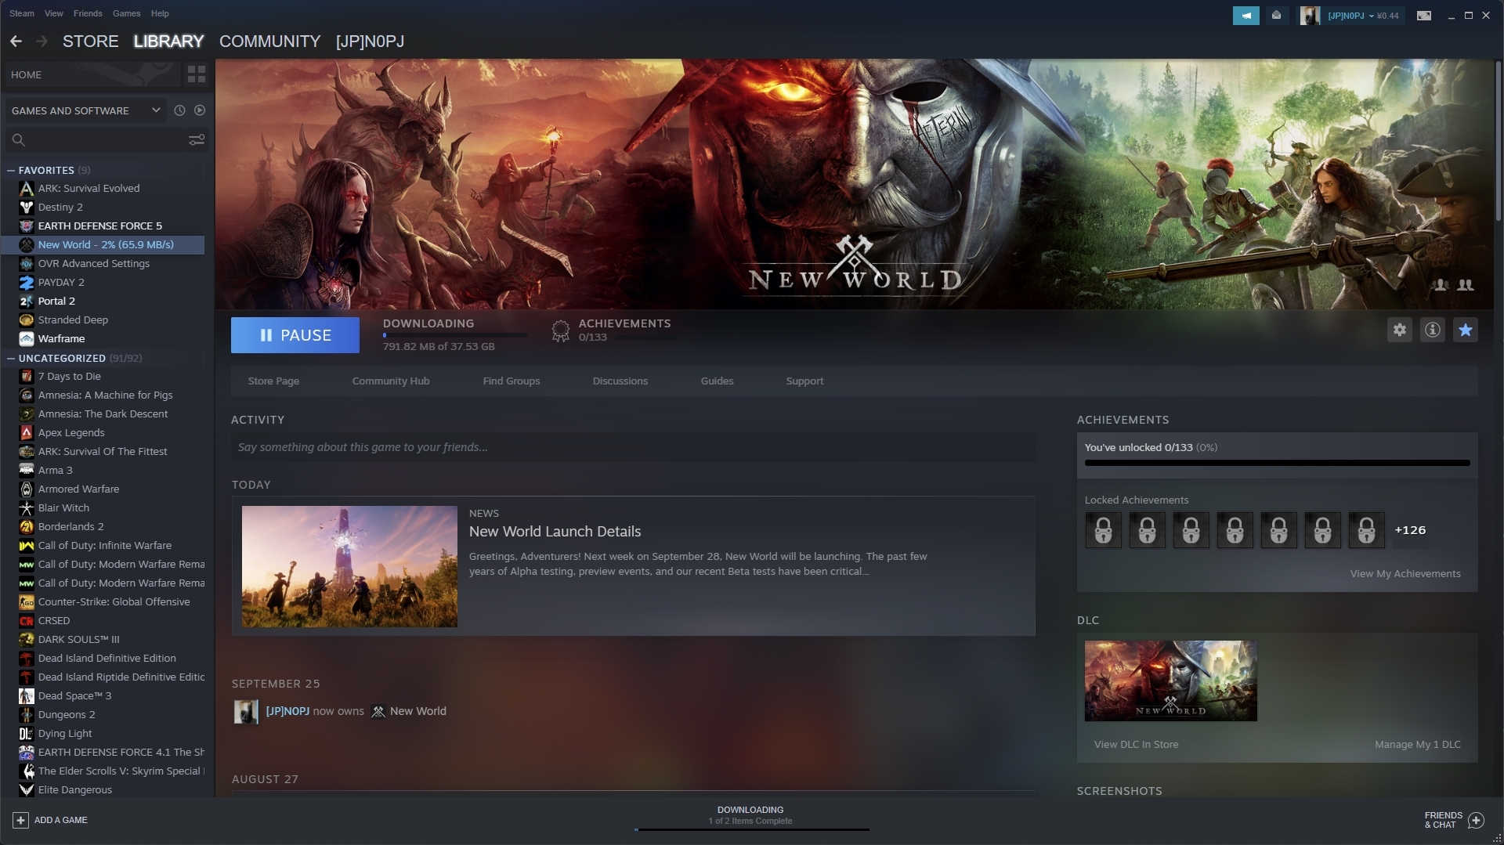Viewport: 1504px width, 845px height.
Task: Click first locked achievement padlock
Action: (x=1103, y=530)
